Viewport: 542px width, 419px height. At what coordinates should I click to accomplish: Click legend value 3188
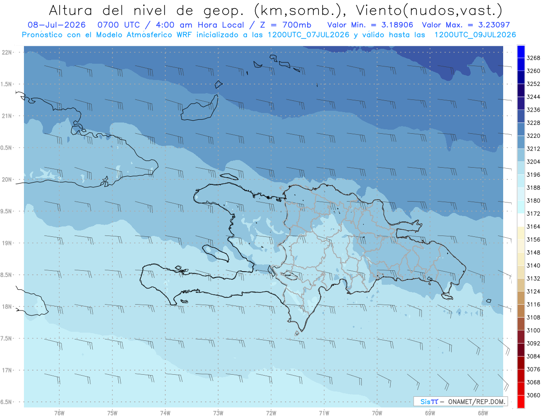click(533, 188)
